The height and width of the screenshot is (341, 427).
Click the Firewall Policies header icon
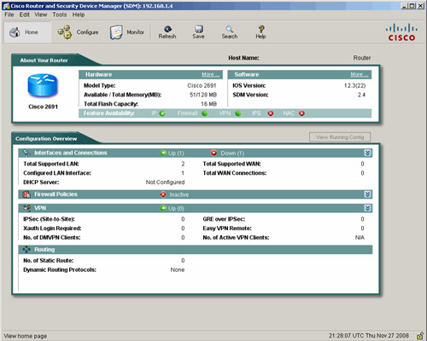pyautogui.click(x=26, y=194)
